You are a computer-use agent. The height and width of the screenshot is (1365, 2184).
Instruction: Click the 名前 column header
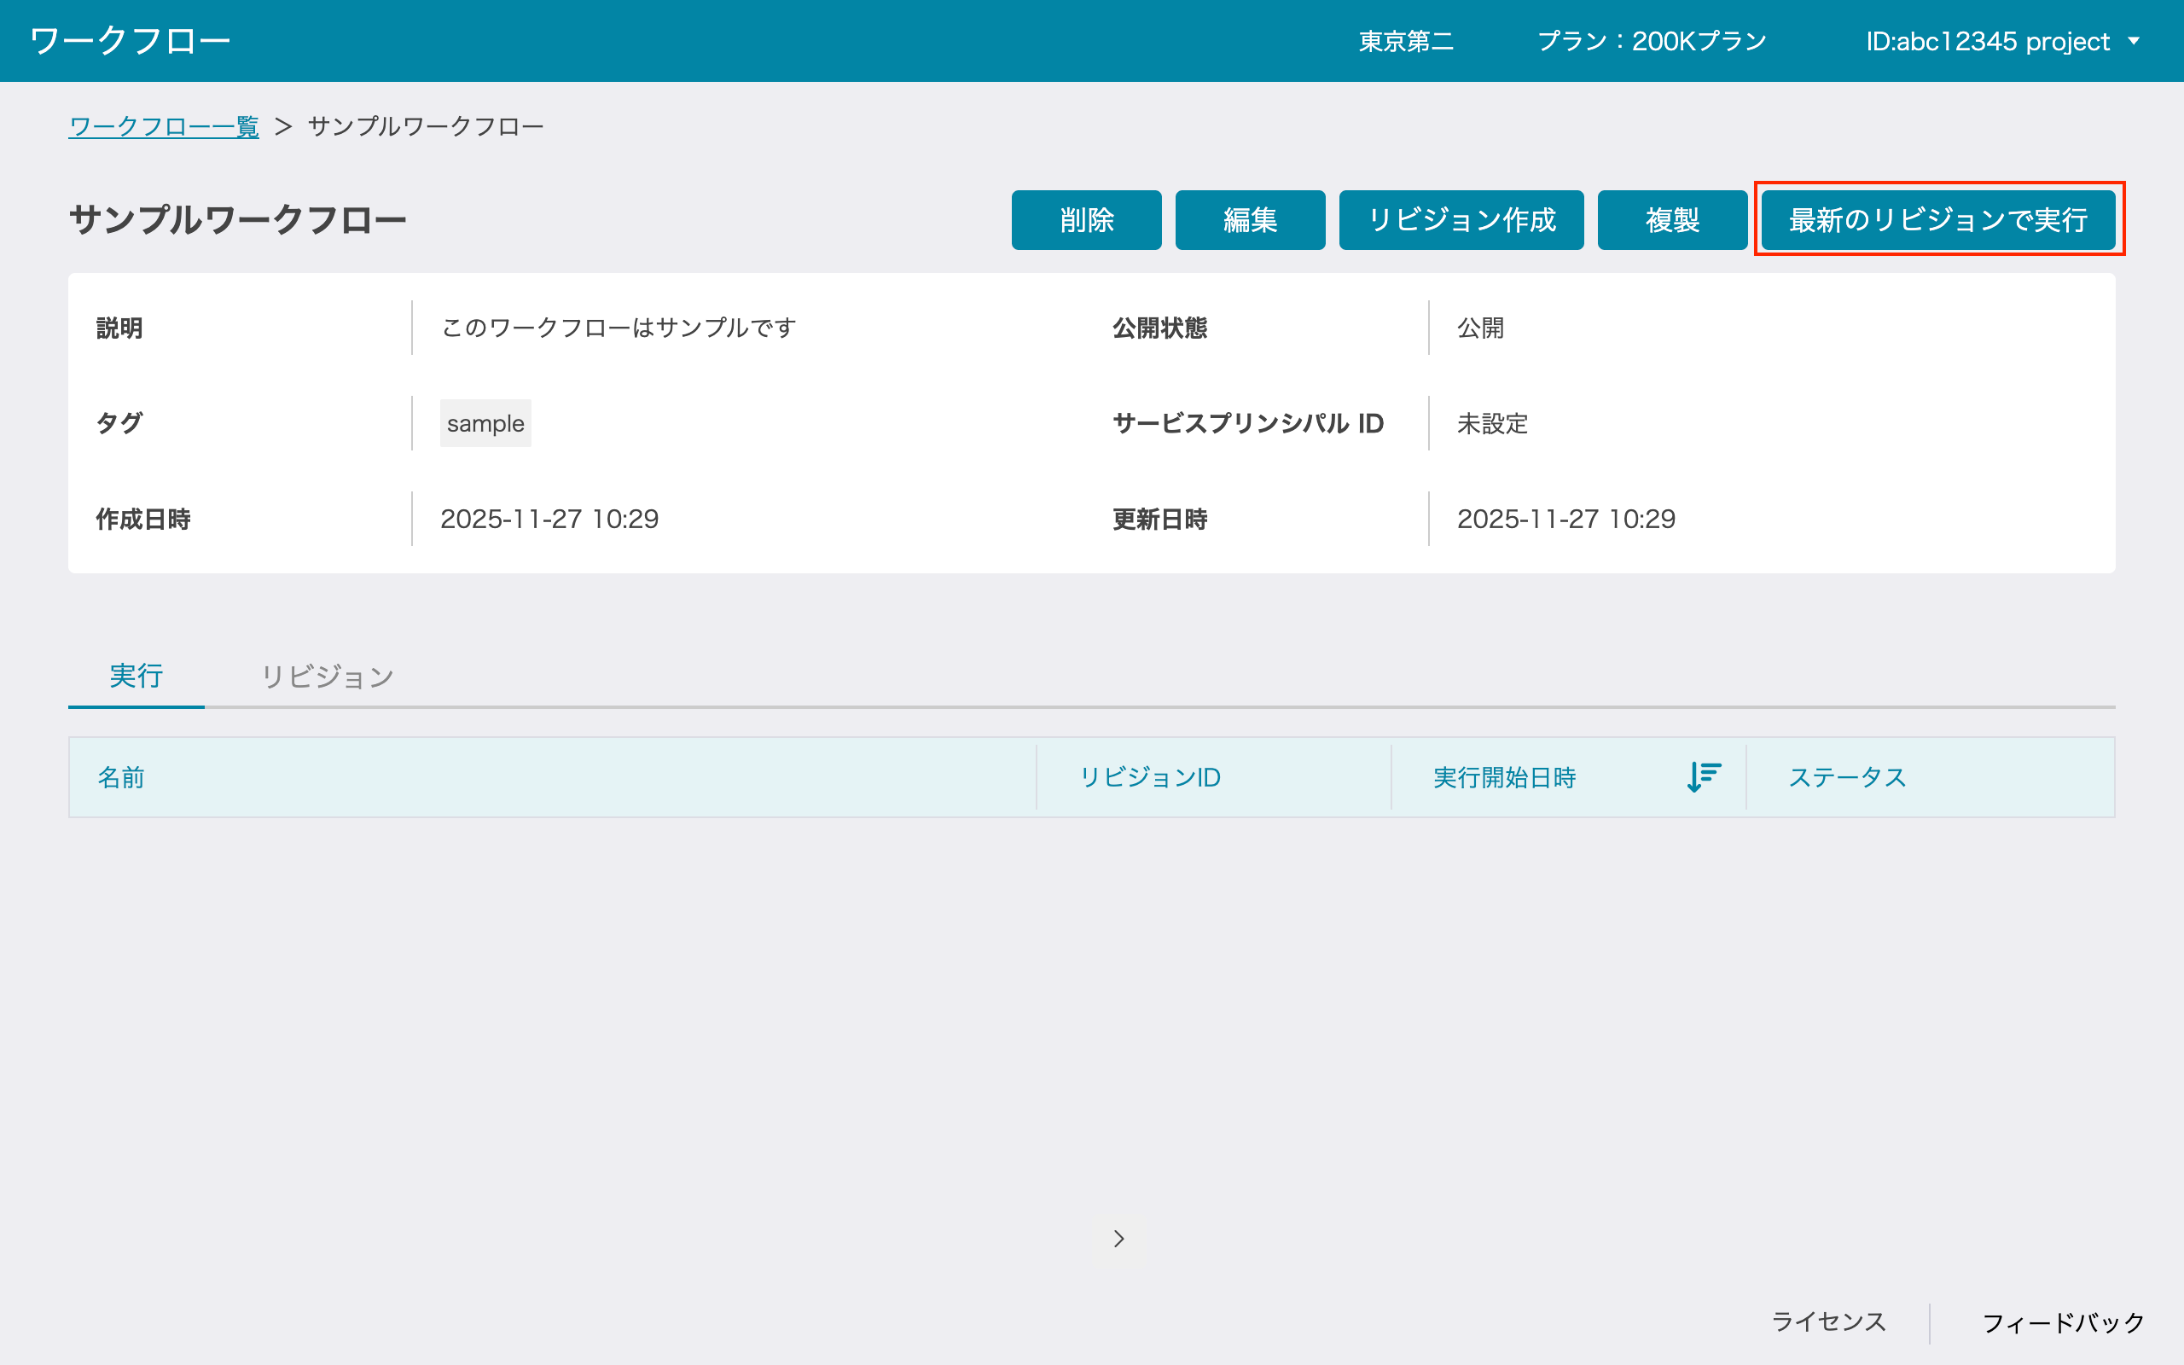pos(123,777)
